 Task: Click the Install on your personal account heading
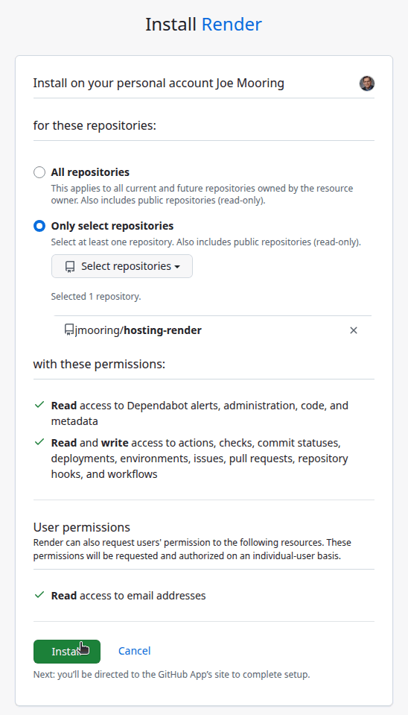(159, 84)
